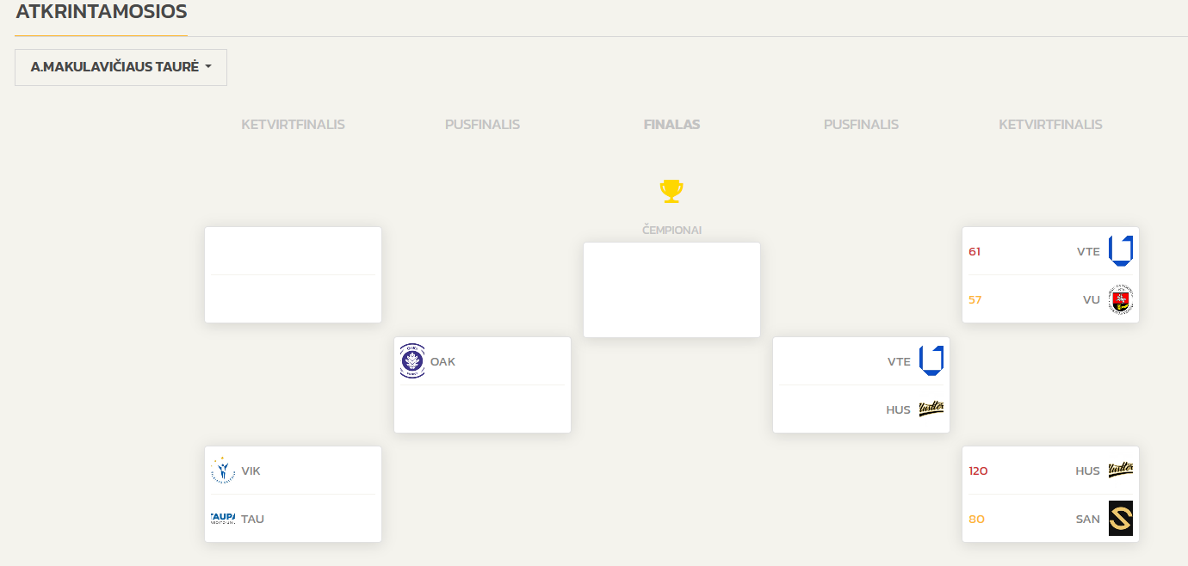Click the TAU team logo
The width and height of the screenshot is (1188, 566).
(x=223, y=518)
